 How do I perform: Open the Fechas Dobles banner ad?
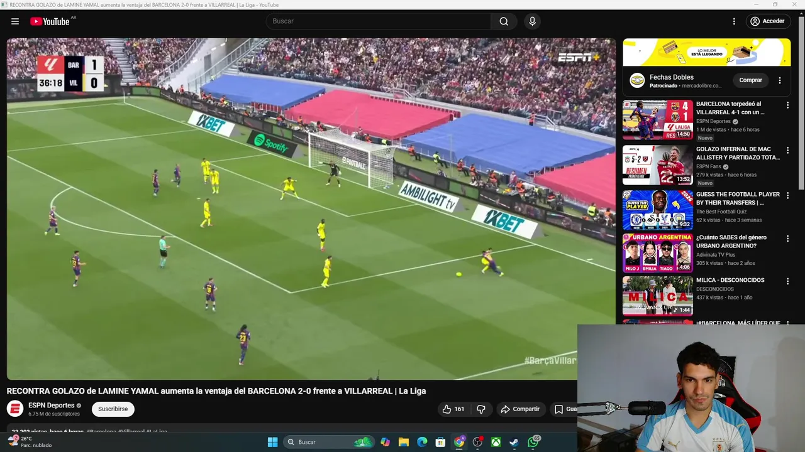(x=706, y=52)
